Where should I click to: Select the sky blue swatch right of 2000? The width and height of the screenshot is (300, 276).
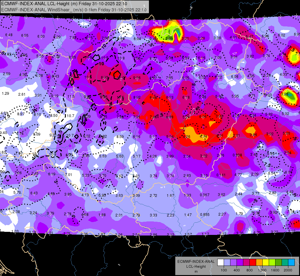pyautogui.click(x=291, y=262)
